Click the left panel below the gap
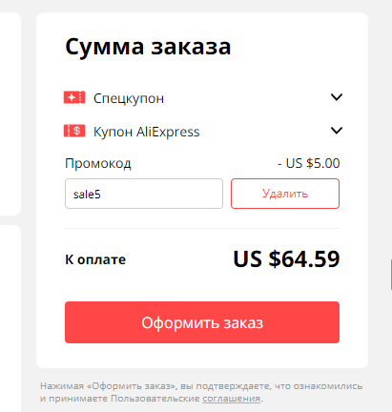This screenshot has width=392, height=412. click(10, 319)
